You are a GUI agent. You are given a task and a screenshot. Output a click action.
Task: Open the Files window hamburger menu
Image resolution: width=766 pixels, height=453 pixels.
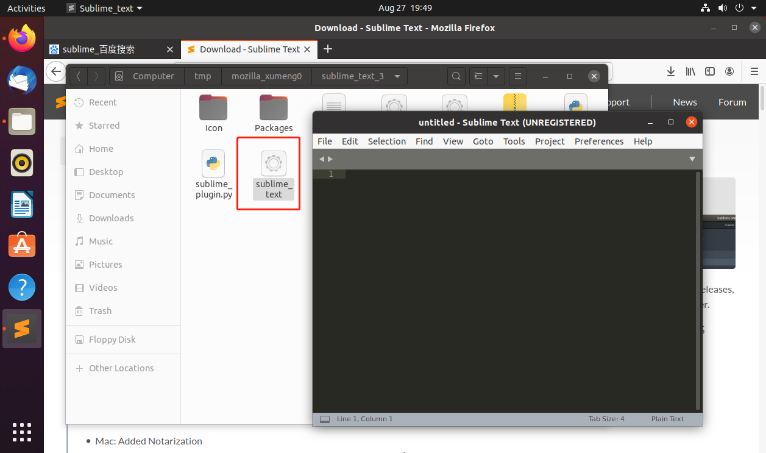click(517, 76)
